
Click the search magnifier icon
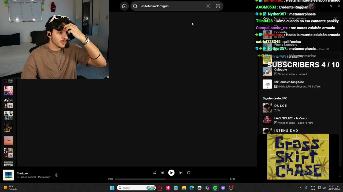coord(135,6)
